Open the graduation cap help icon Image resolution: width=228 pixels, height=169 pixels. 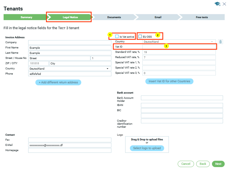coord(217,4)
